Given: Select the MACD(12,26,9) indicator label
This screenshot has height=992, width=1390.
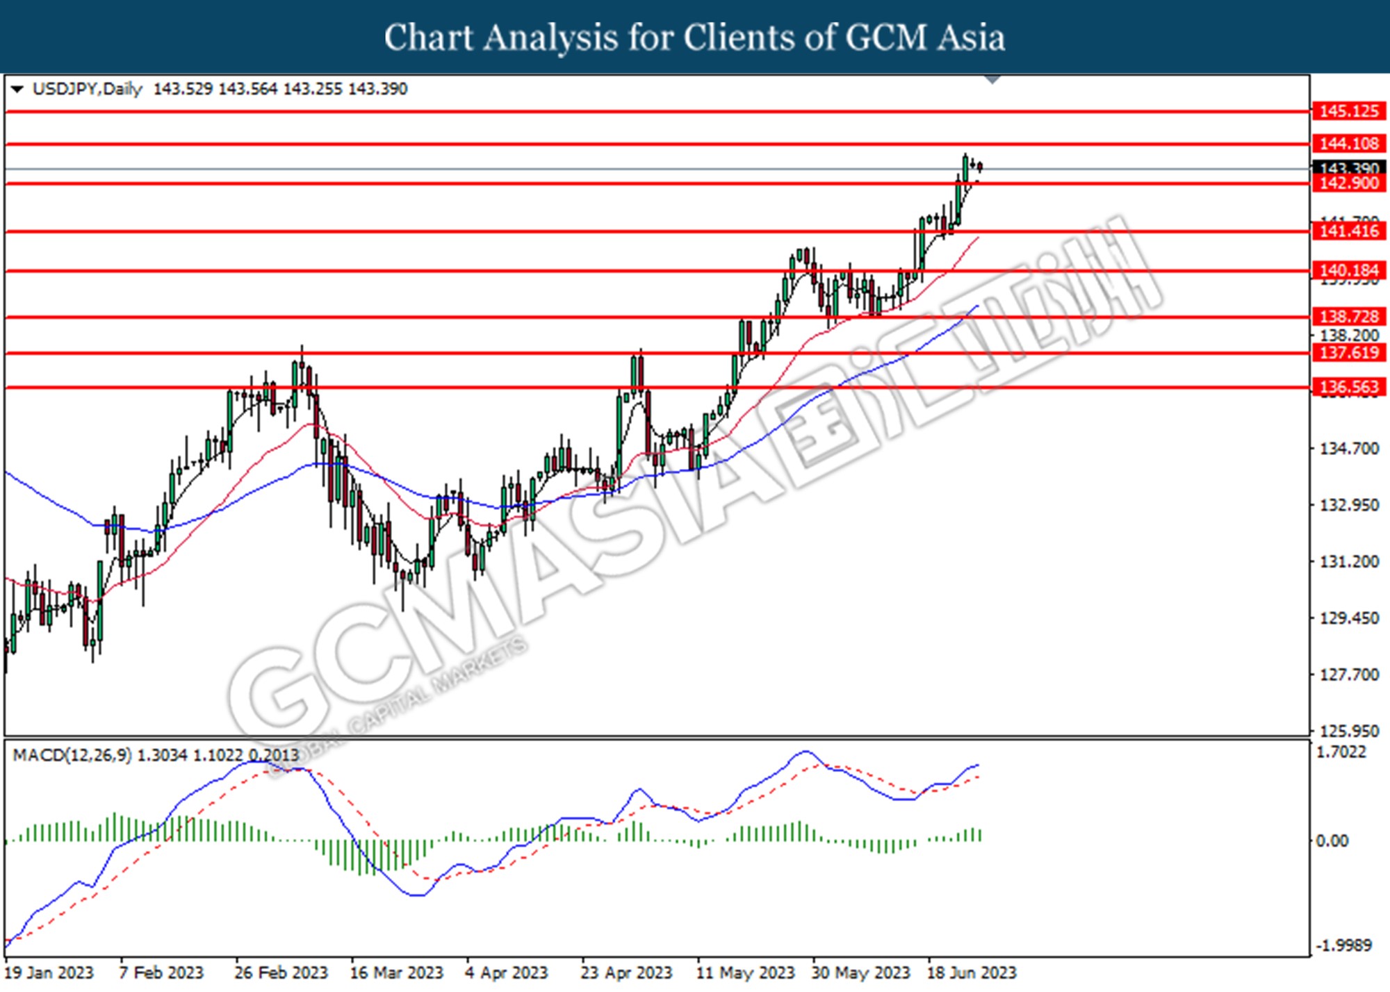Looking at the screenshot, I should tap(72, 755).
